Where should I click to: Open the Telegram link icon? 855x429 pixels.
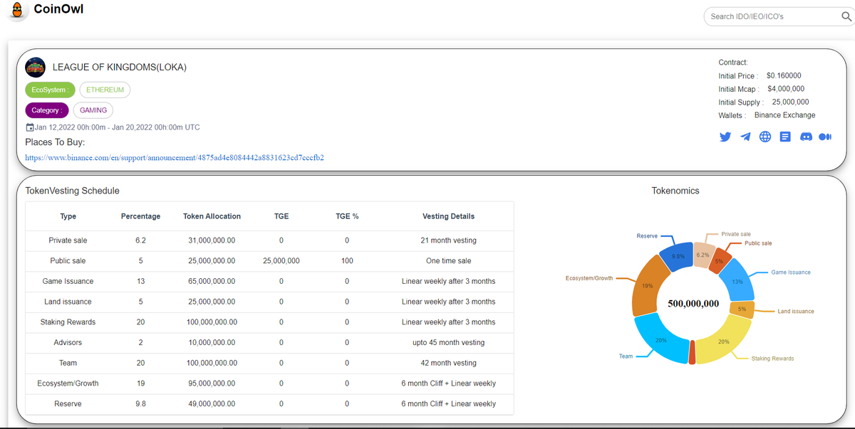coord(745,137)
